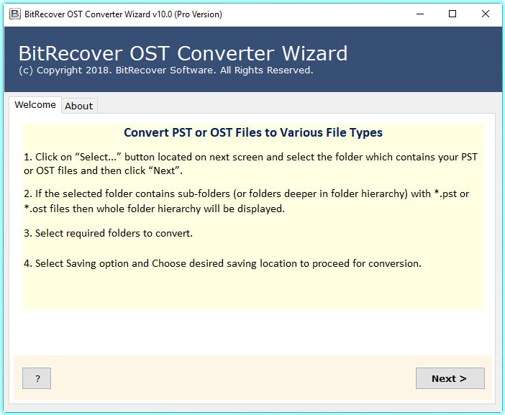This screenshot has width=505, height=415.
Task: Switch to the Welcome tab
Action: pos(35,105)
